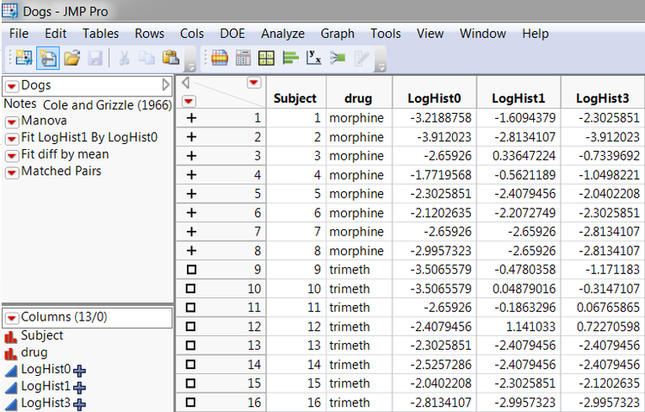The image size is (645, 412).
Task: Toggle the row state marker for row 9
Action: coord(191,270)
